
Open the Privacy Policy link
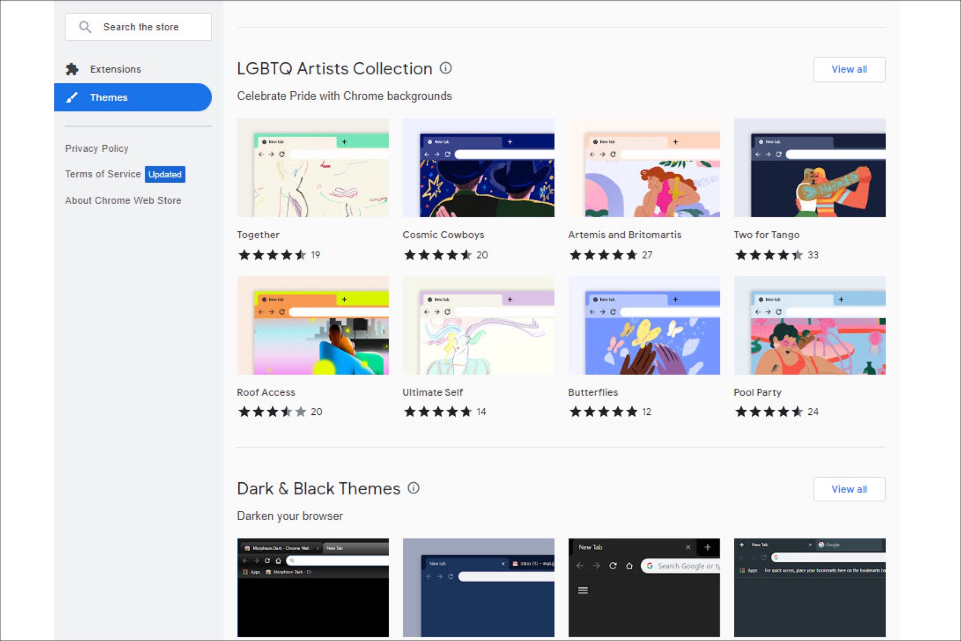[x=97, y=148]
